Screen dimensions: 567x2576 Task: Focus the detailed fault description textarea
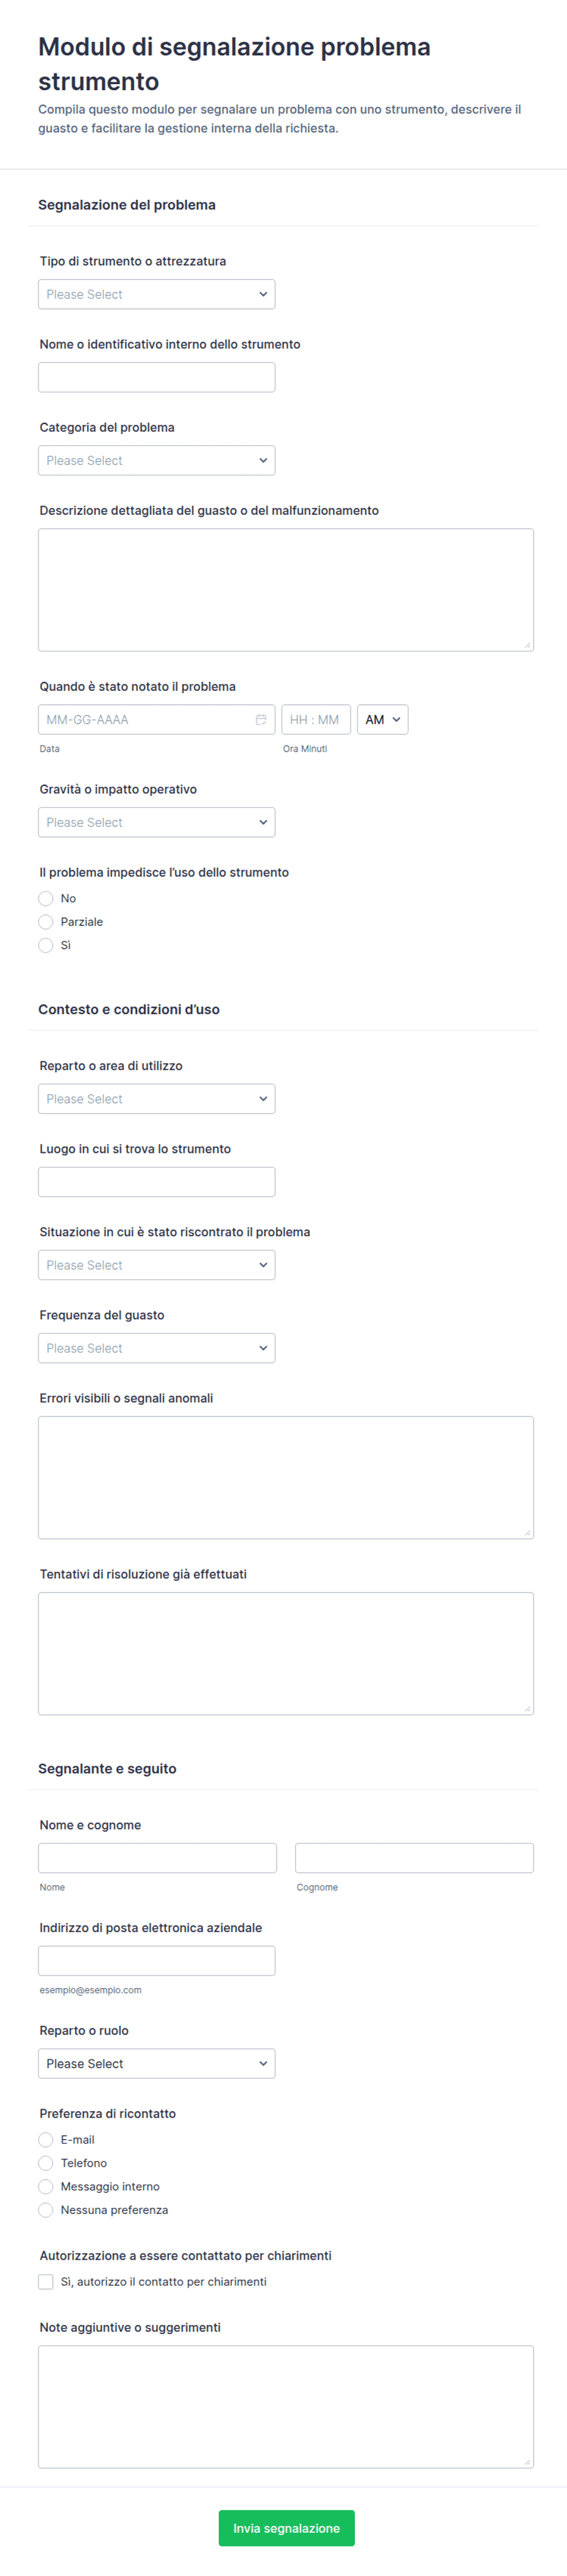coord(285,590)
